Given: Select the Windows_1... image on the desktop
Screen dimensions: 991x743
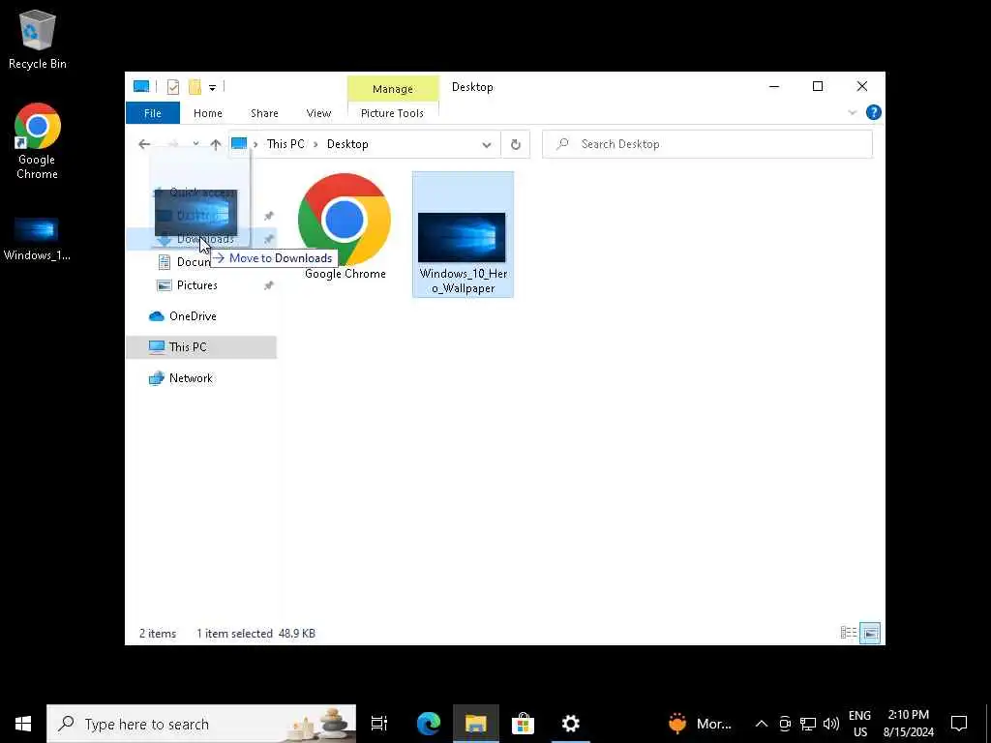Looking at the screenshot, I should [37, 240].
